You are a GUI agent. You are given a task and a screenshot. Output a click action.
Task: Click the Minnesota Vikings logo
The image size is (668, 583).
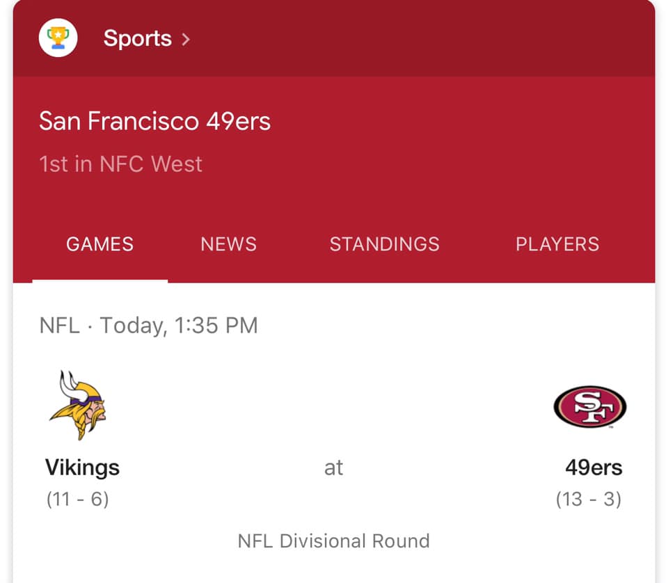[x=77, y=405]
